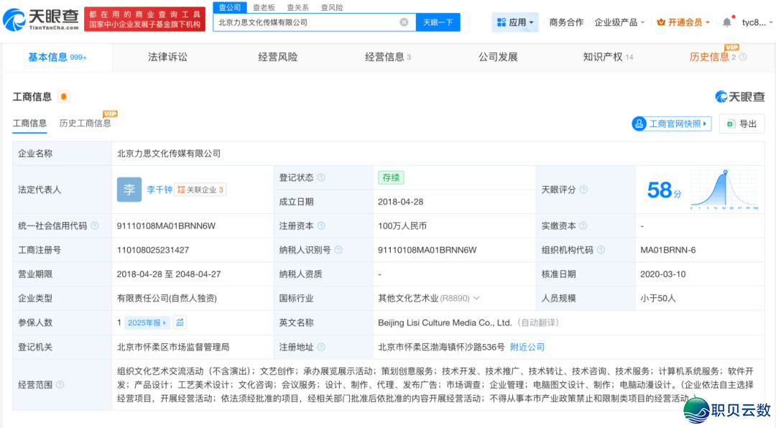The width and height of the screenshot is (776, 428).
Task: Click the 天眼一下 search button
Action: 438,22
